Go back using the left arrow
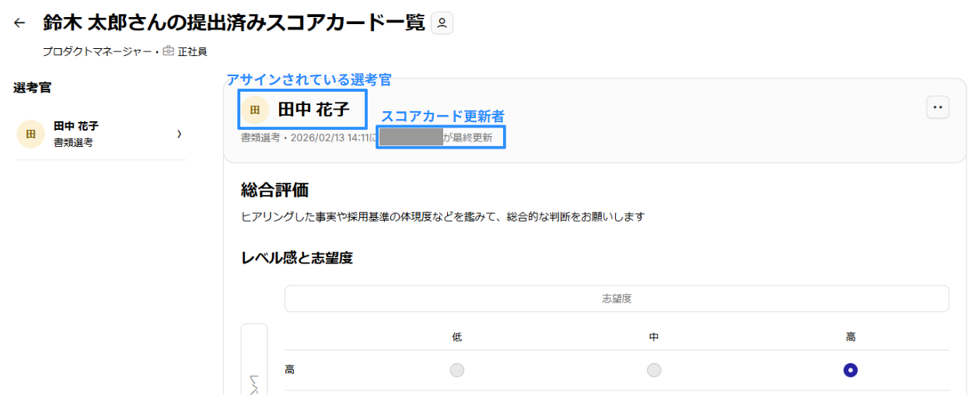 [x=19, y=23]
